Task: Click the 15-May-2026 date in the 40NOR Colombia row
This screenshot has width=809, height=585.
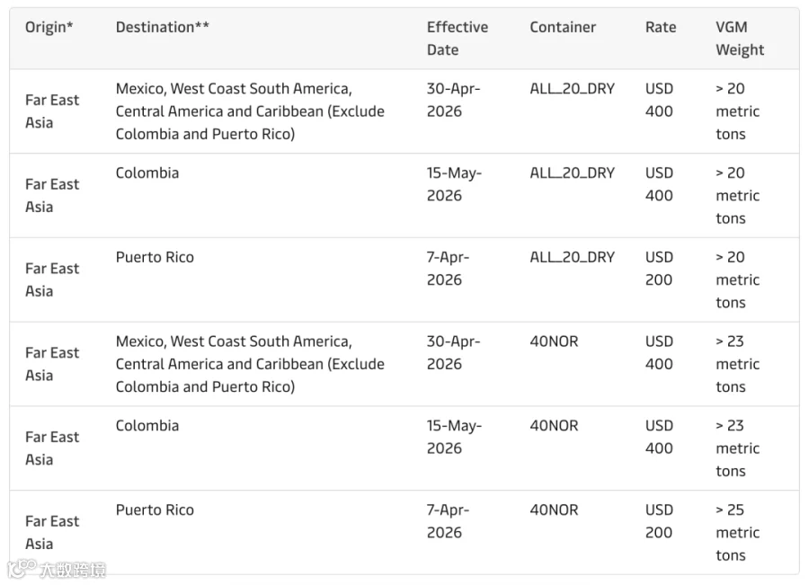Action: click(454, 437)
